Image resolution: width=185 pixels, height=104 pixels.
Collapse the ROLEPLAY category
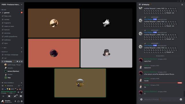point(5,52)
